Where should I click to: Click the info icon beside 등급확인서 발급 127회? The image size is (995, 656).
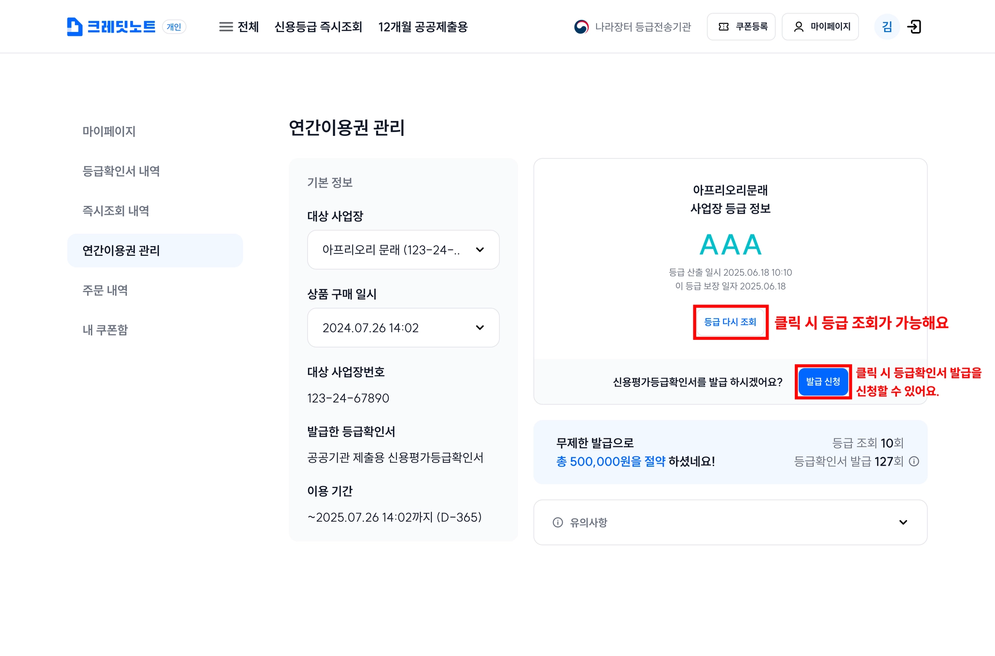tap(914, 461)
